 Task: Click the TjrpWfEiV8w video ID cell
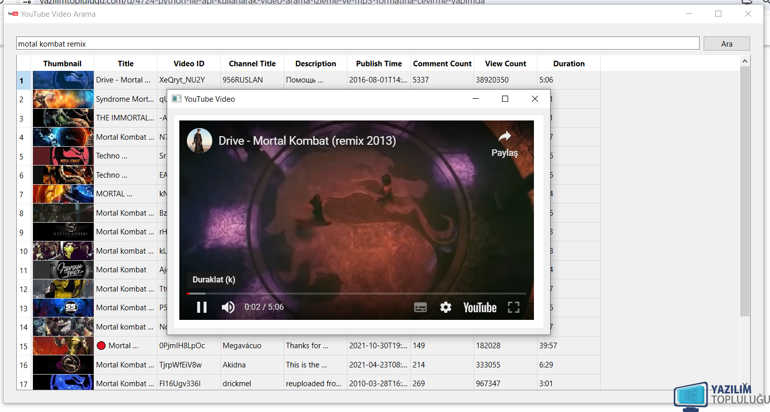coord(189,365)
